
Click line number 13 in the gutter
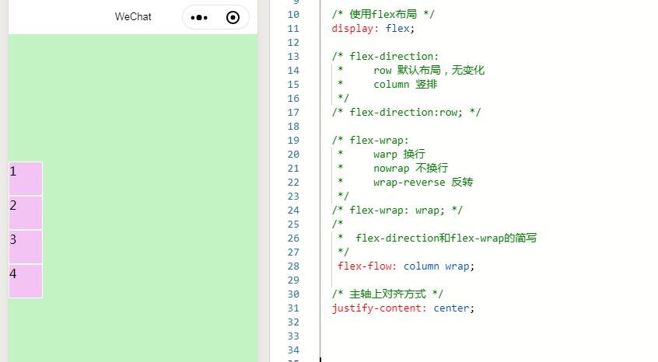[293, 57]
